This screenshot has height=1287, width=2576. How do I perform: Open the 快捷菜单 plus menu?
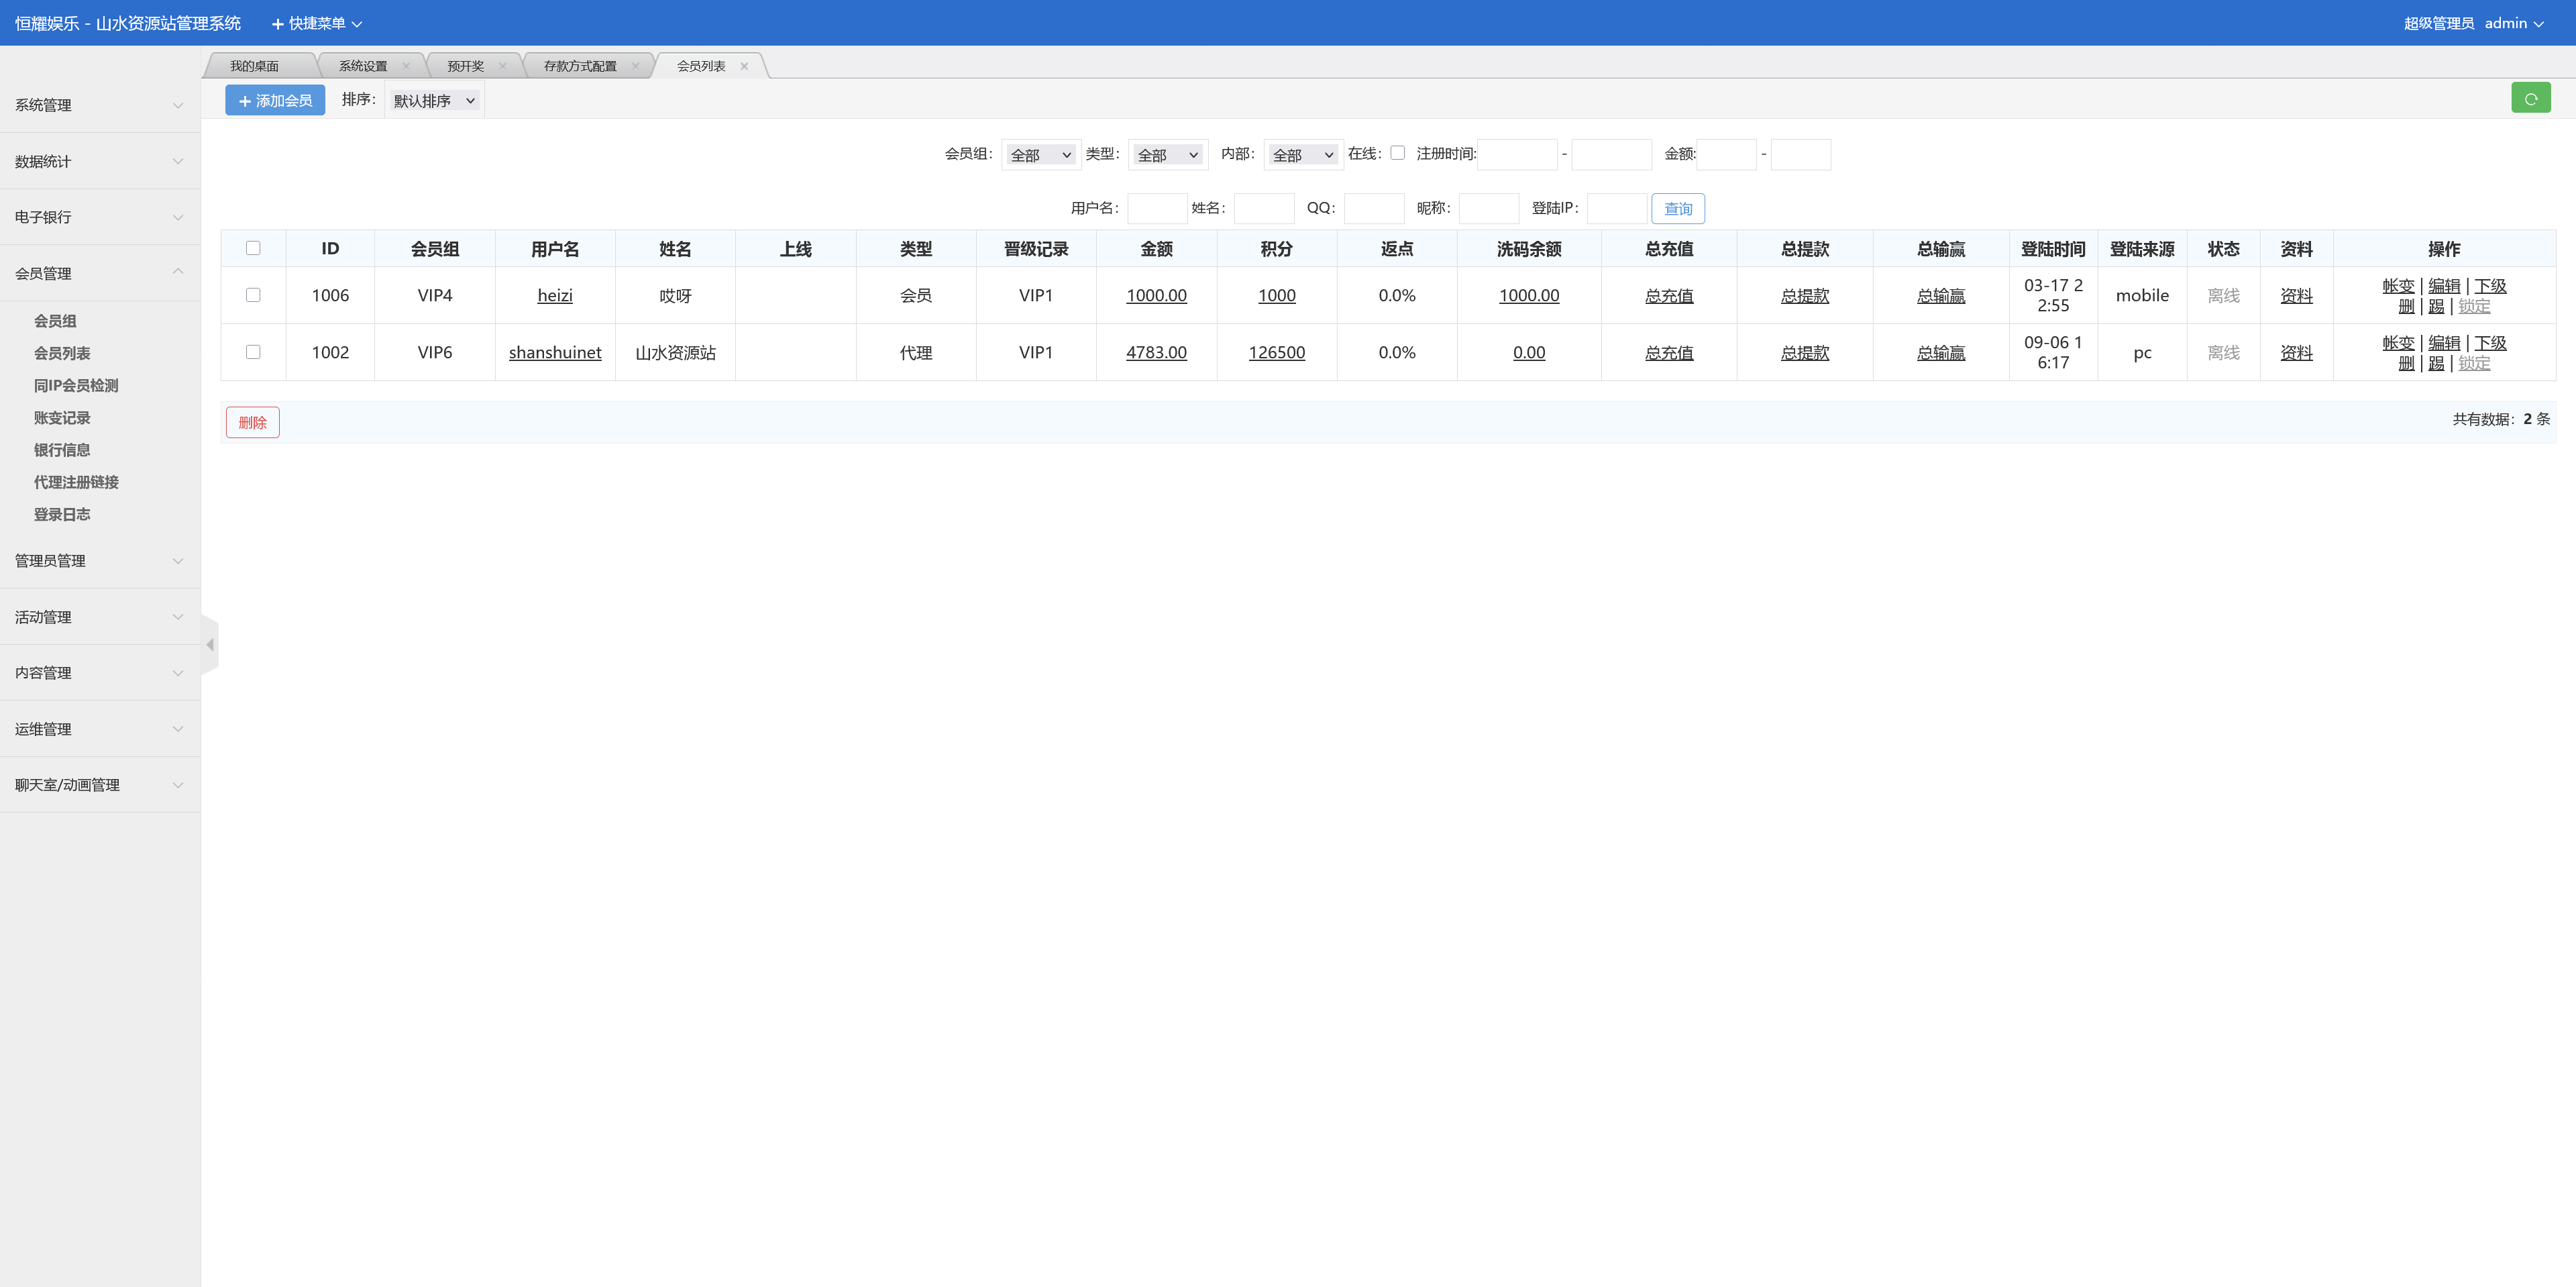coord(316,23)
